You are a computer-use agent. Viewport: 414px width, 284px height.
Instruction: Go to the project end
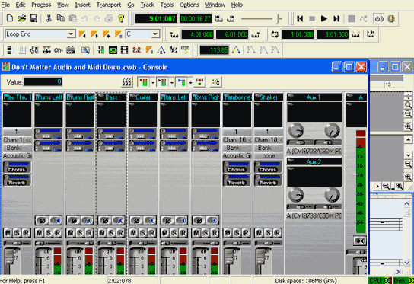[336, 19]
